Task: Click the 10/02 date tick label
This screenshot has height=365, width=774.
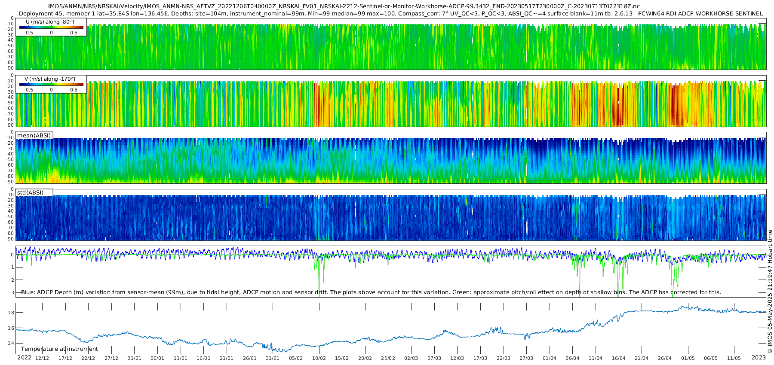Action: [x=319, y=358]
